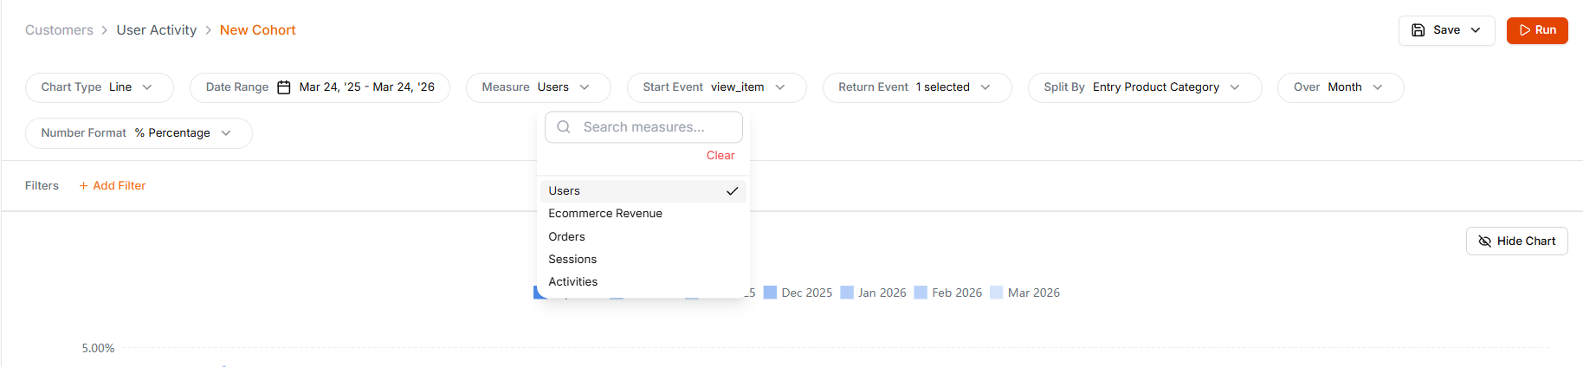This screenshot has height=367, width=1583.
Task: Open the Chart Type Line dropdown
Action: pos(100,87)
